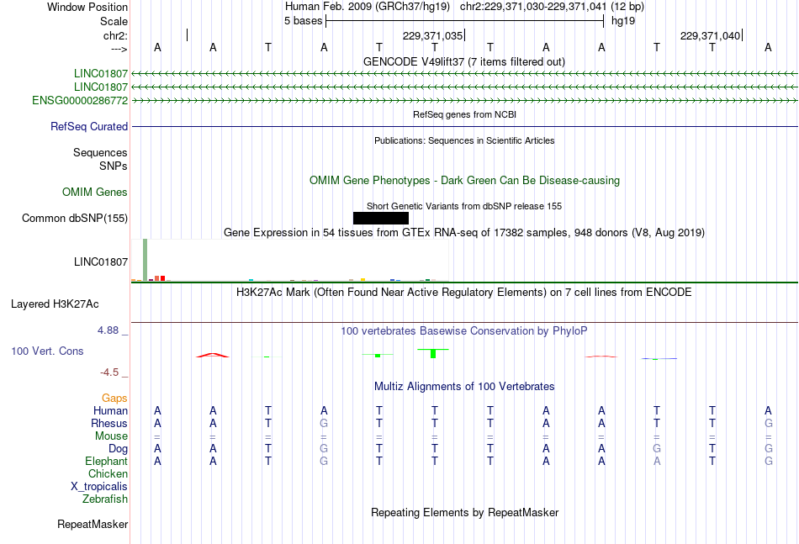Open the OMIM Gene Phenotypes track title
The height and width of the screenshot is (544, 799).
464,180
